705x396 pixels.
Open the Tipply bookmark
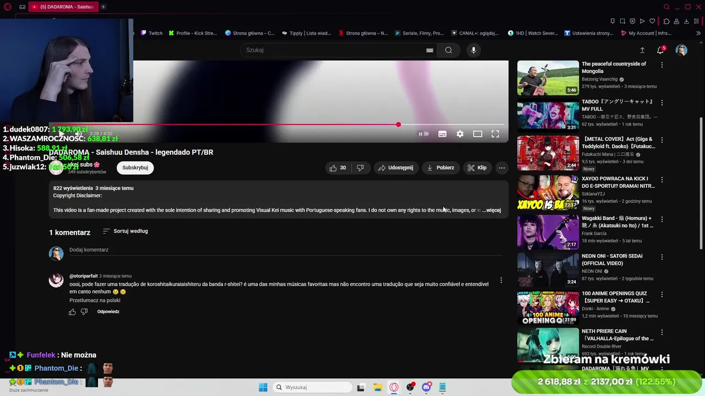(306, 33)
